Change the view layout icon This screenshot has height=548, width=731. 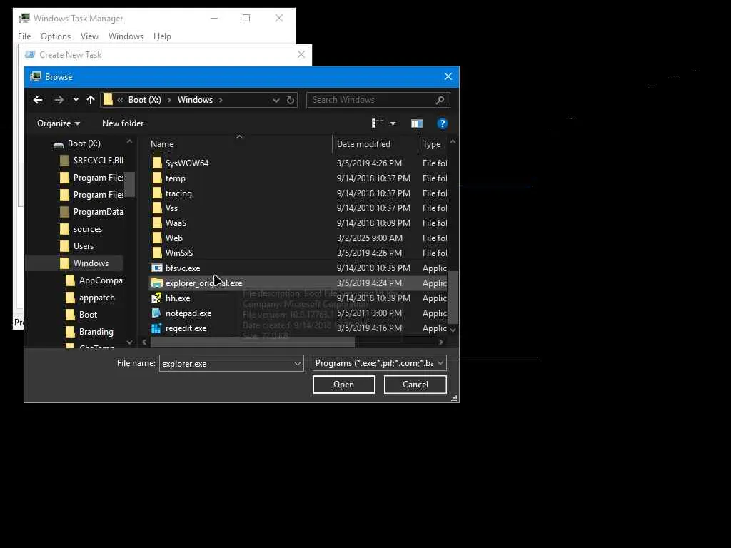378,123
